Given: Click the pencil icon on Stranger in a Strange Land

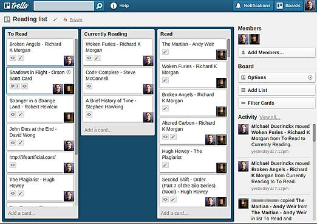Looking at the screenshot, I should [x=21, y=114].
